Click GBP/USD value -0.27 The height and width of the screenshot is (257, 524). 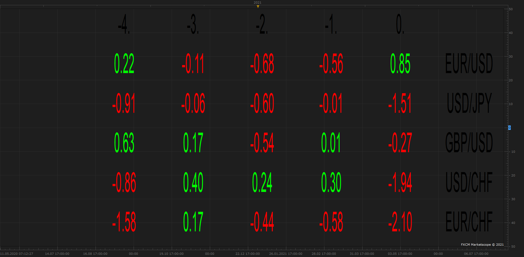(x=400, y=143)
